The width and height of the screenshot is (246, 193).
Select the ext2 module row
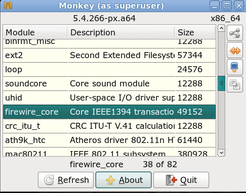[x=109, y=55]
